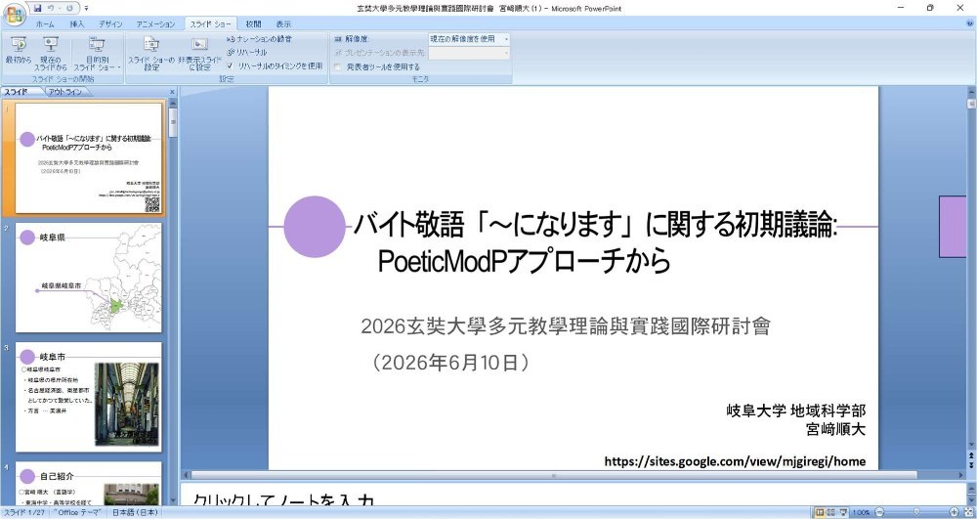The width and height of the screenshot is (977, 519).
Task: Go to previous slide using double-arrow button
Action: 971,456
